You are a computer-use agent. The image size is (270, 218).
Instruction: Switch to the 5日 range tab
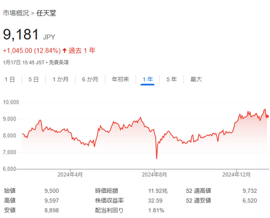[x=34, y=80]
